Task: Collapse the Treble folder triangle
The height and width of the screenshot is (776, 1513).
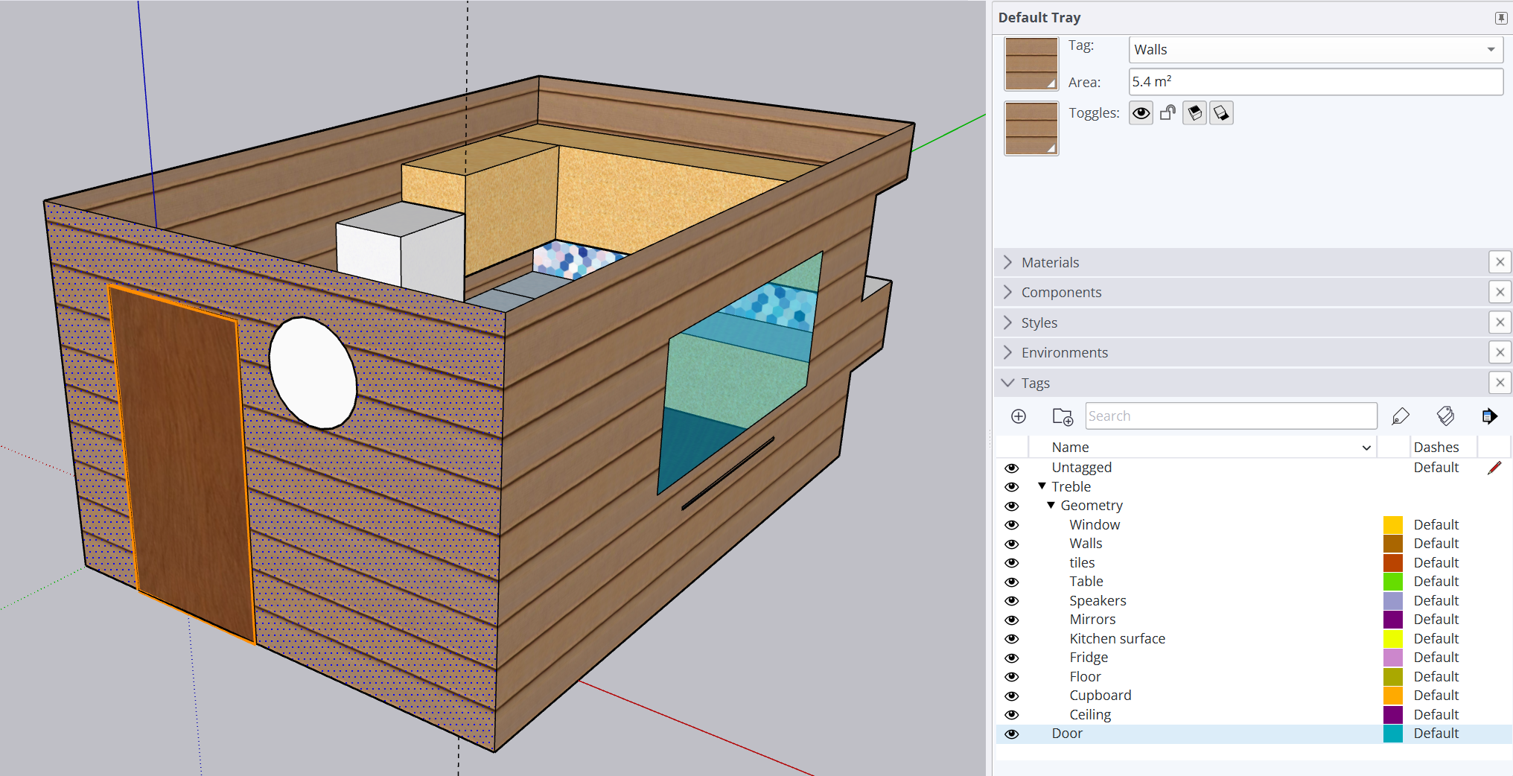Action: click(1042, 486)
